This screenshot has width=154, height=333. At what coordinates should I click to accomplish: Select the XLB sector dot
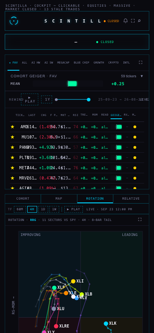[82, 294]
